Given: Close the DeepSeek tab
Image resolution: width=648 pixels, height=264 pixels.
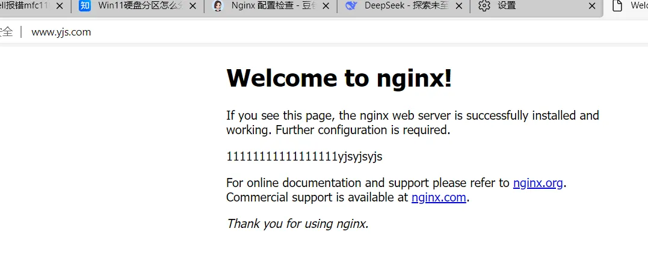Looking at the screenshot, I should point(458,6).
